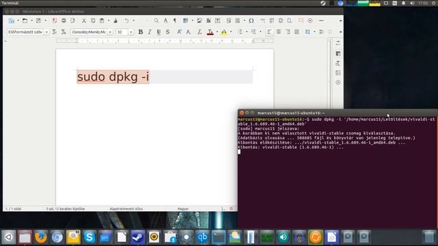Apply font color red-underlined T swatch
This screenshot has width=438, height=246.
point(210,32)
